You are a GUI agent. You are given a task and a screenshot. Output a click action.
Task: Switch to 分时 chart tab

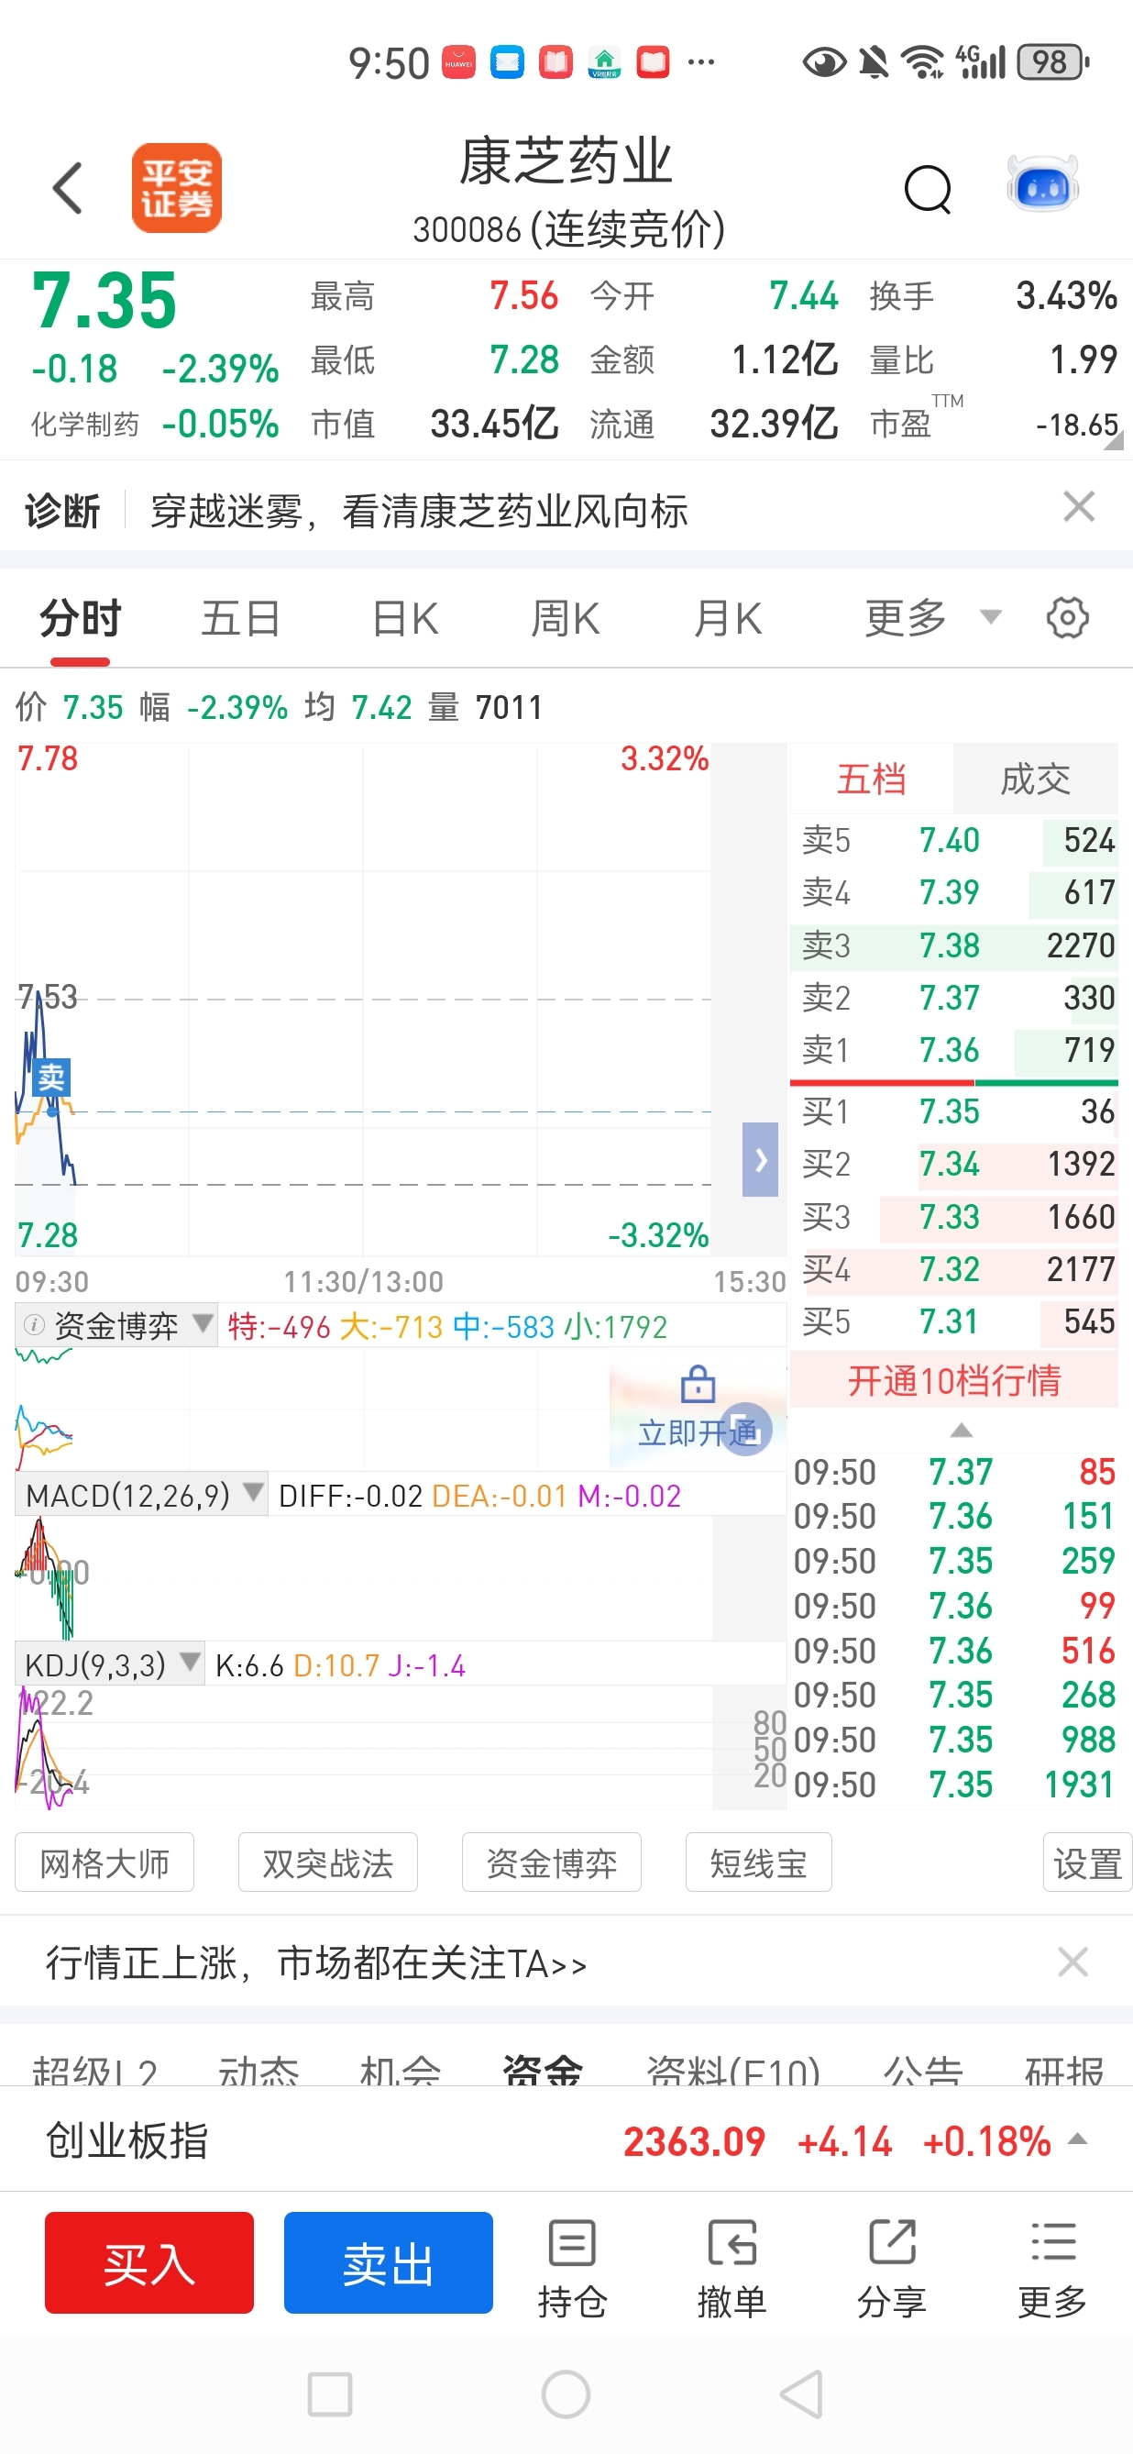click(x=81, y=619)
